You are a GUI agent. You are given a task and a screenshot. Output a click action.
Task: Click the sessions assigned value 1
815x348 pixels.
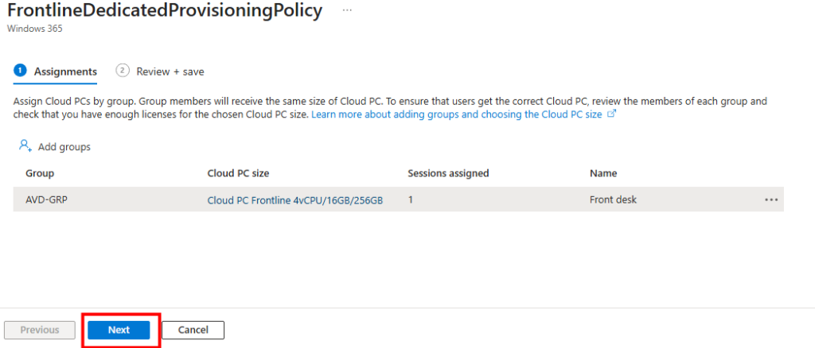(x=411, y=200)
